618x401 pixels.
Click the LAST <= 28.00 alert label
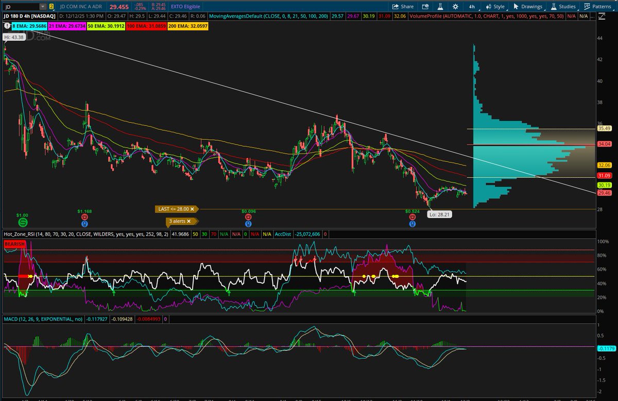pos(173,209)
